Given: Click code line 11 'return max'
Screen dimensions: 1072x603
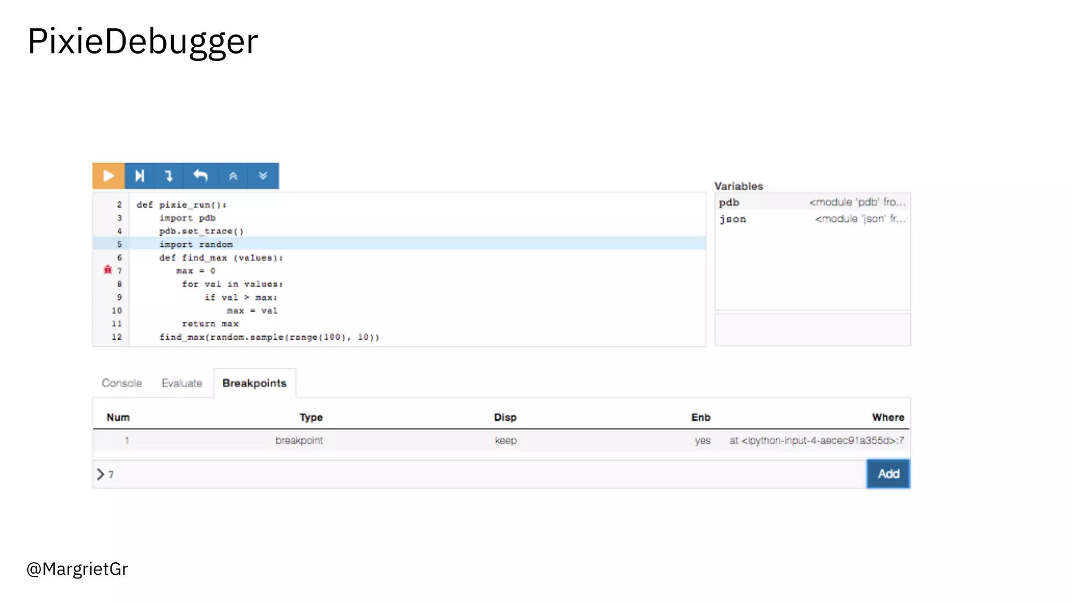Looking at the screenshot, I should (x=210, y=323).
